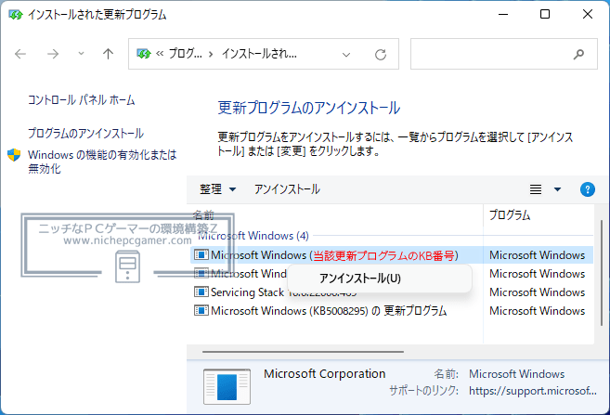Click the view layout icon
610x415 pixels.
tap(536, 189)
